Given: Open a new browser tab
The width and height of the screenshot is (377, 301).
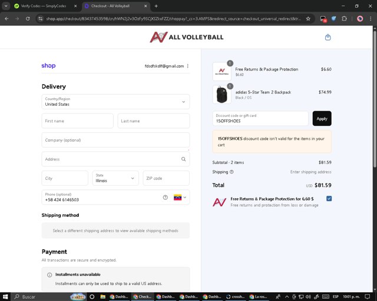Looking at the screenshot, I should point(156,6).
